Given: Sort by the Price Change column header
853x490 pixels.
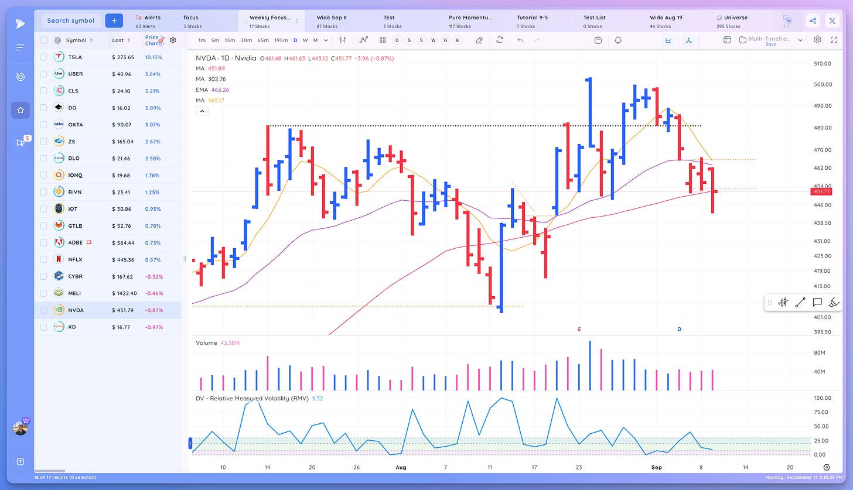Looking at the screenshot, I should [155, 40].
